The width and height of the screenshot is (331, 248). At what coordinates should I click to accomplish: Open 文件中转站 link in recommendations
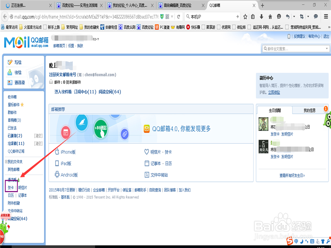(x=159, y=175)
